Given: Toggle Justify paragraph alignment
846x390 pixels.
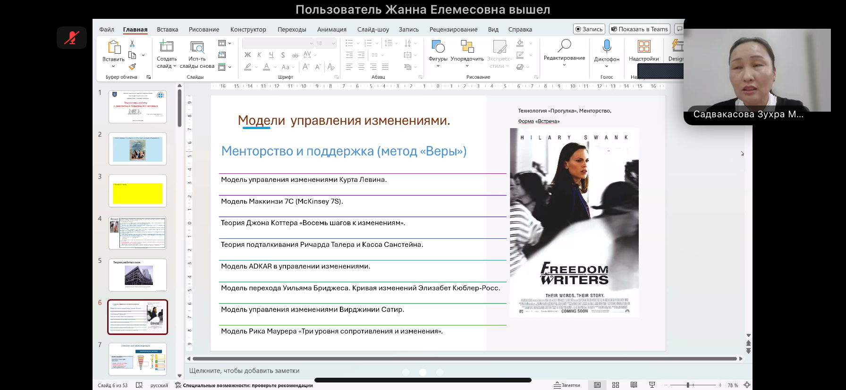Looking at the screenshot, I should (385, 67).
